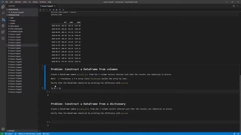Open the Edit menu
The width and height of the screenshot is (241, 135).
coord(11,2)
